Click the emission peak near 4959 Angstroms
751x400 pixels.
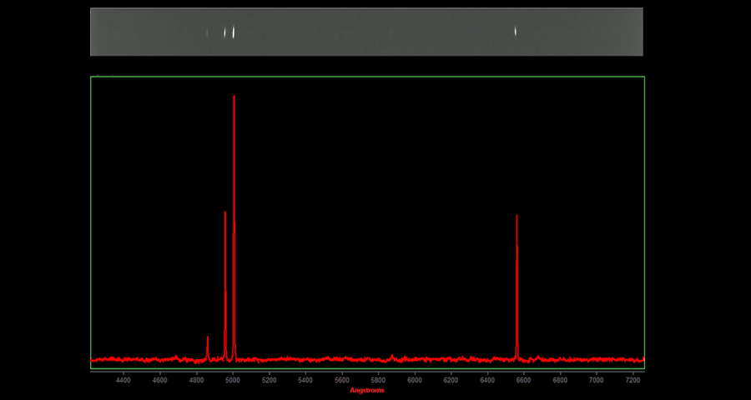[x=225, y=212]
